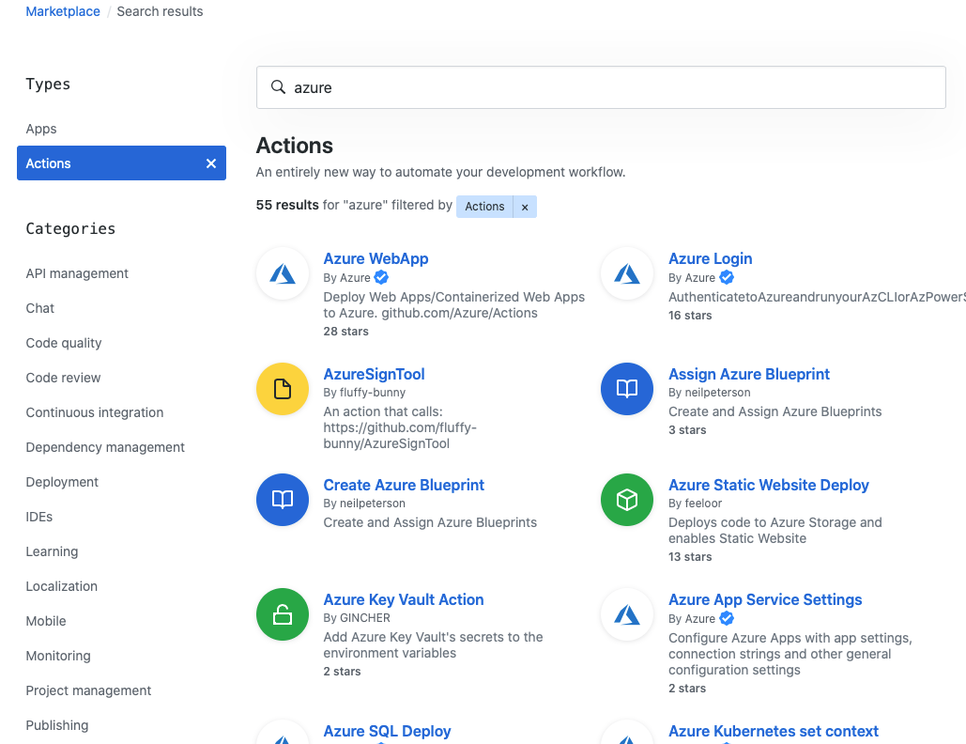
Task: Open the Azure SQL Deploy action
Action: tap(387, 731)
